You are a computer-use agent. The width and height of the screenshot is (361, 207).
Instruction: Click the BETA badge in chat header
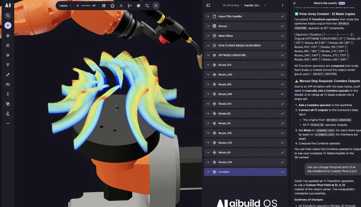(342, 3)
